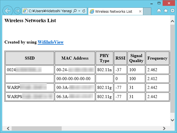Click the vertical scrollbar down arrow
The width and height of the screenshot is (177, 133).
click(x=172, y=120)
